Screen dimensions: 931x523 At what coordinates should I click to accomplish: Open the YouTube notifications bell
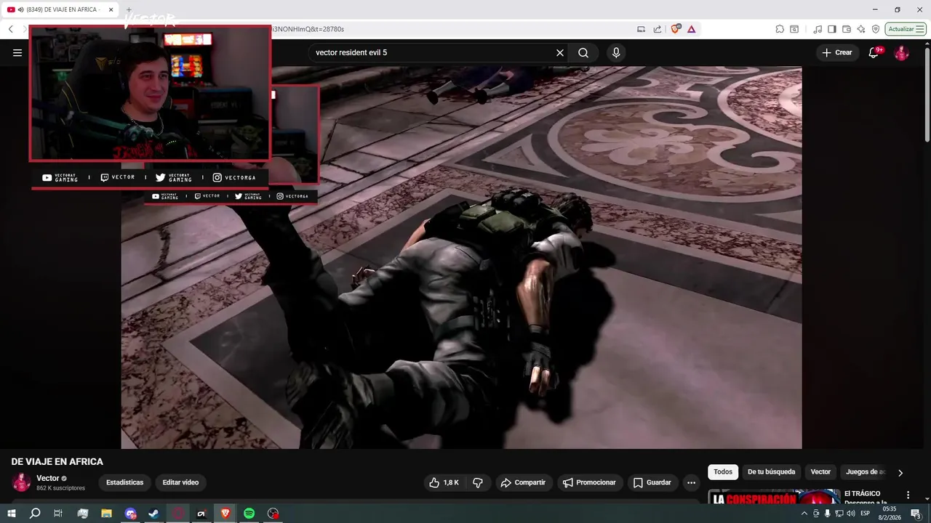pyautogui.click(x=874, y=52)
